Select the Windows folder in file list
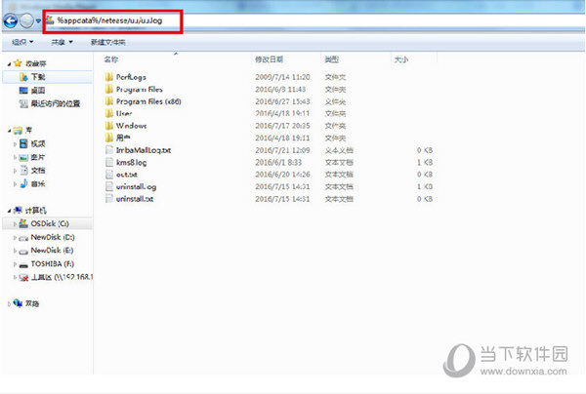The height and width of the screenshot is (394, 586). point(131,126)
